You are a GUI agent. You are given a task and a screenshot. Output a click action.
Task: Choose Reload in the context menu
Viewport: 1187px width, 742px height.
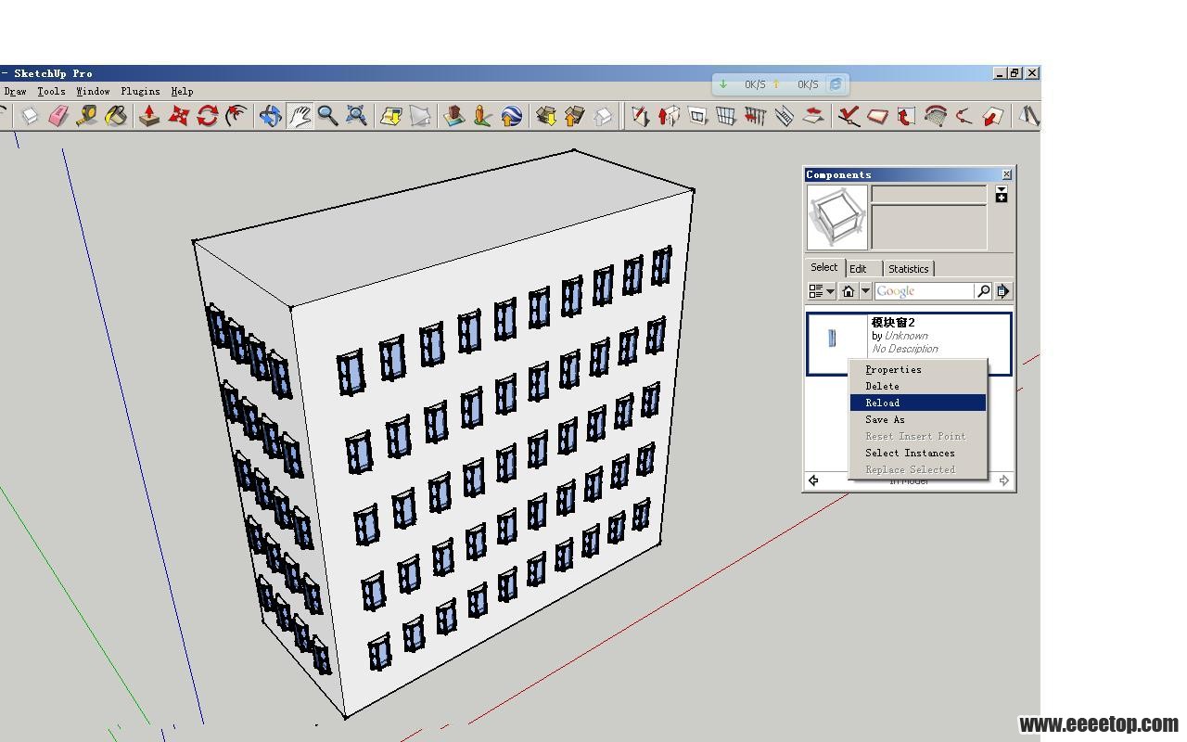click(918, 403)
